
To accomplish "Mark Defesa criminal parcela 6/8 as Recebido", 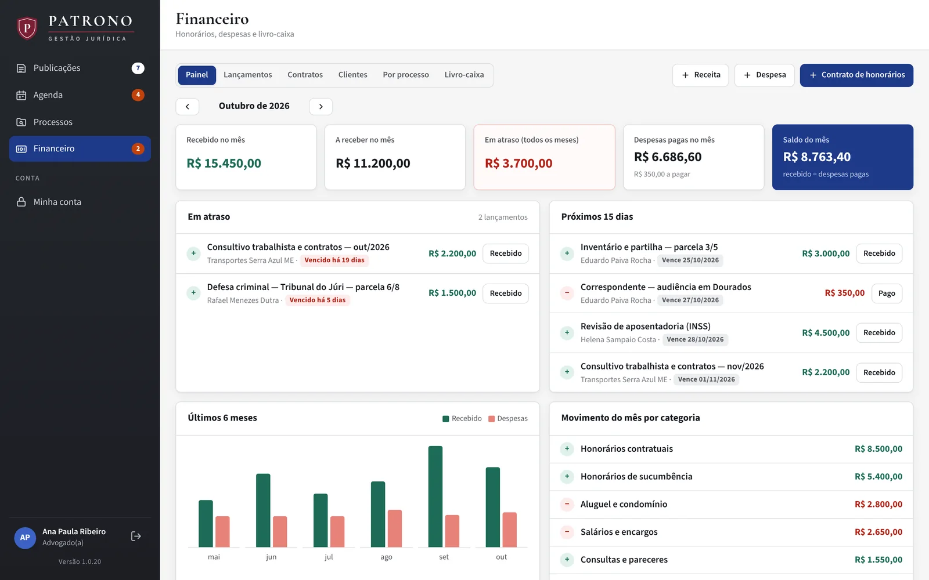I will pyautogui.click(x=506, y=293).
